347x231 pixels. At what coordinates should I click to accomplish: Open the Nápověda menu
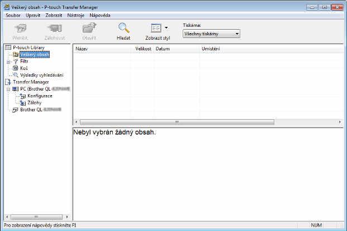pos(100,15)
